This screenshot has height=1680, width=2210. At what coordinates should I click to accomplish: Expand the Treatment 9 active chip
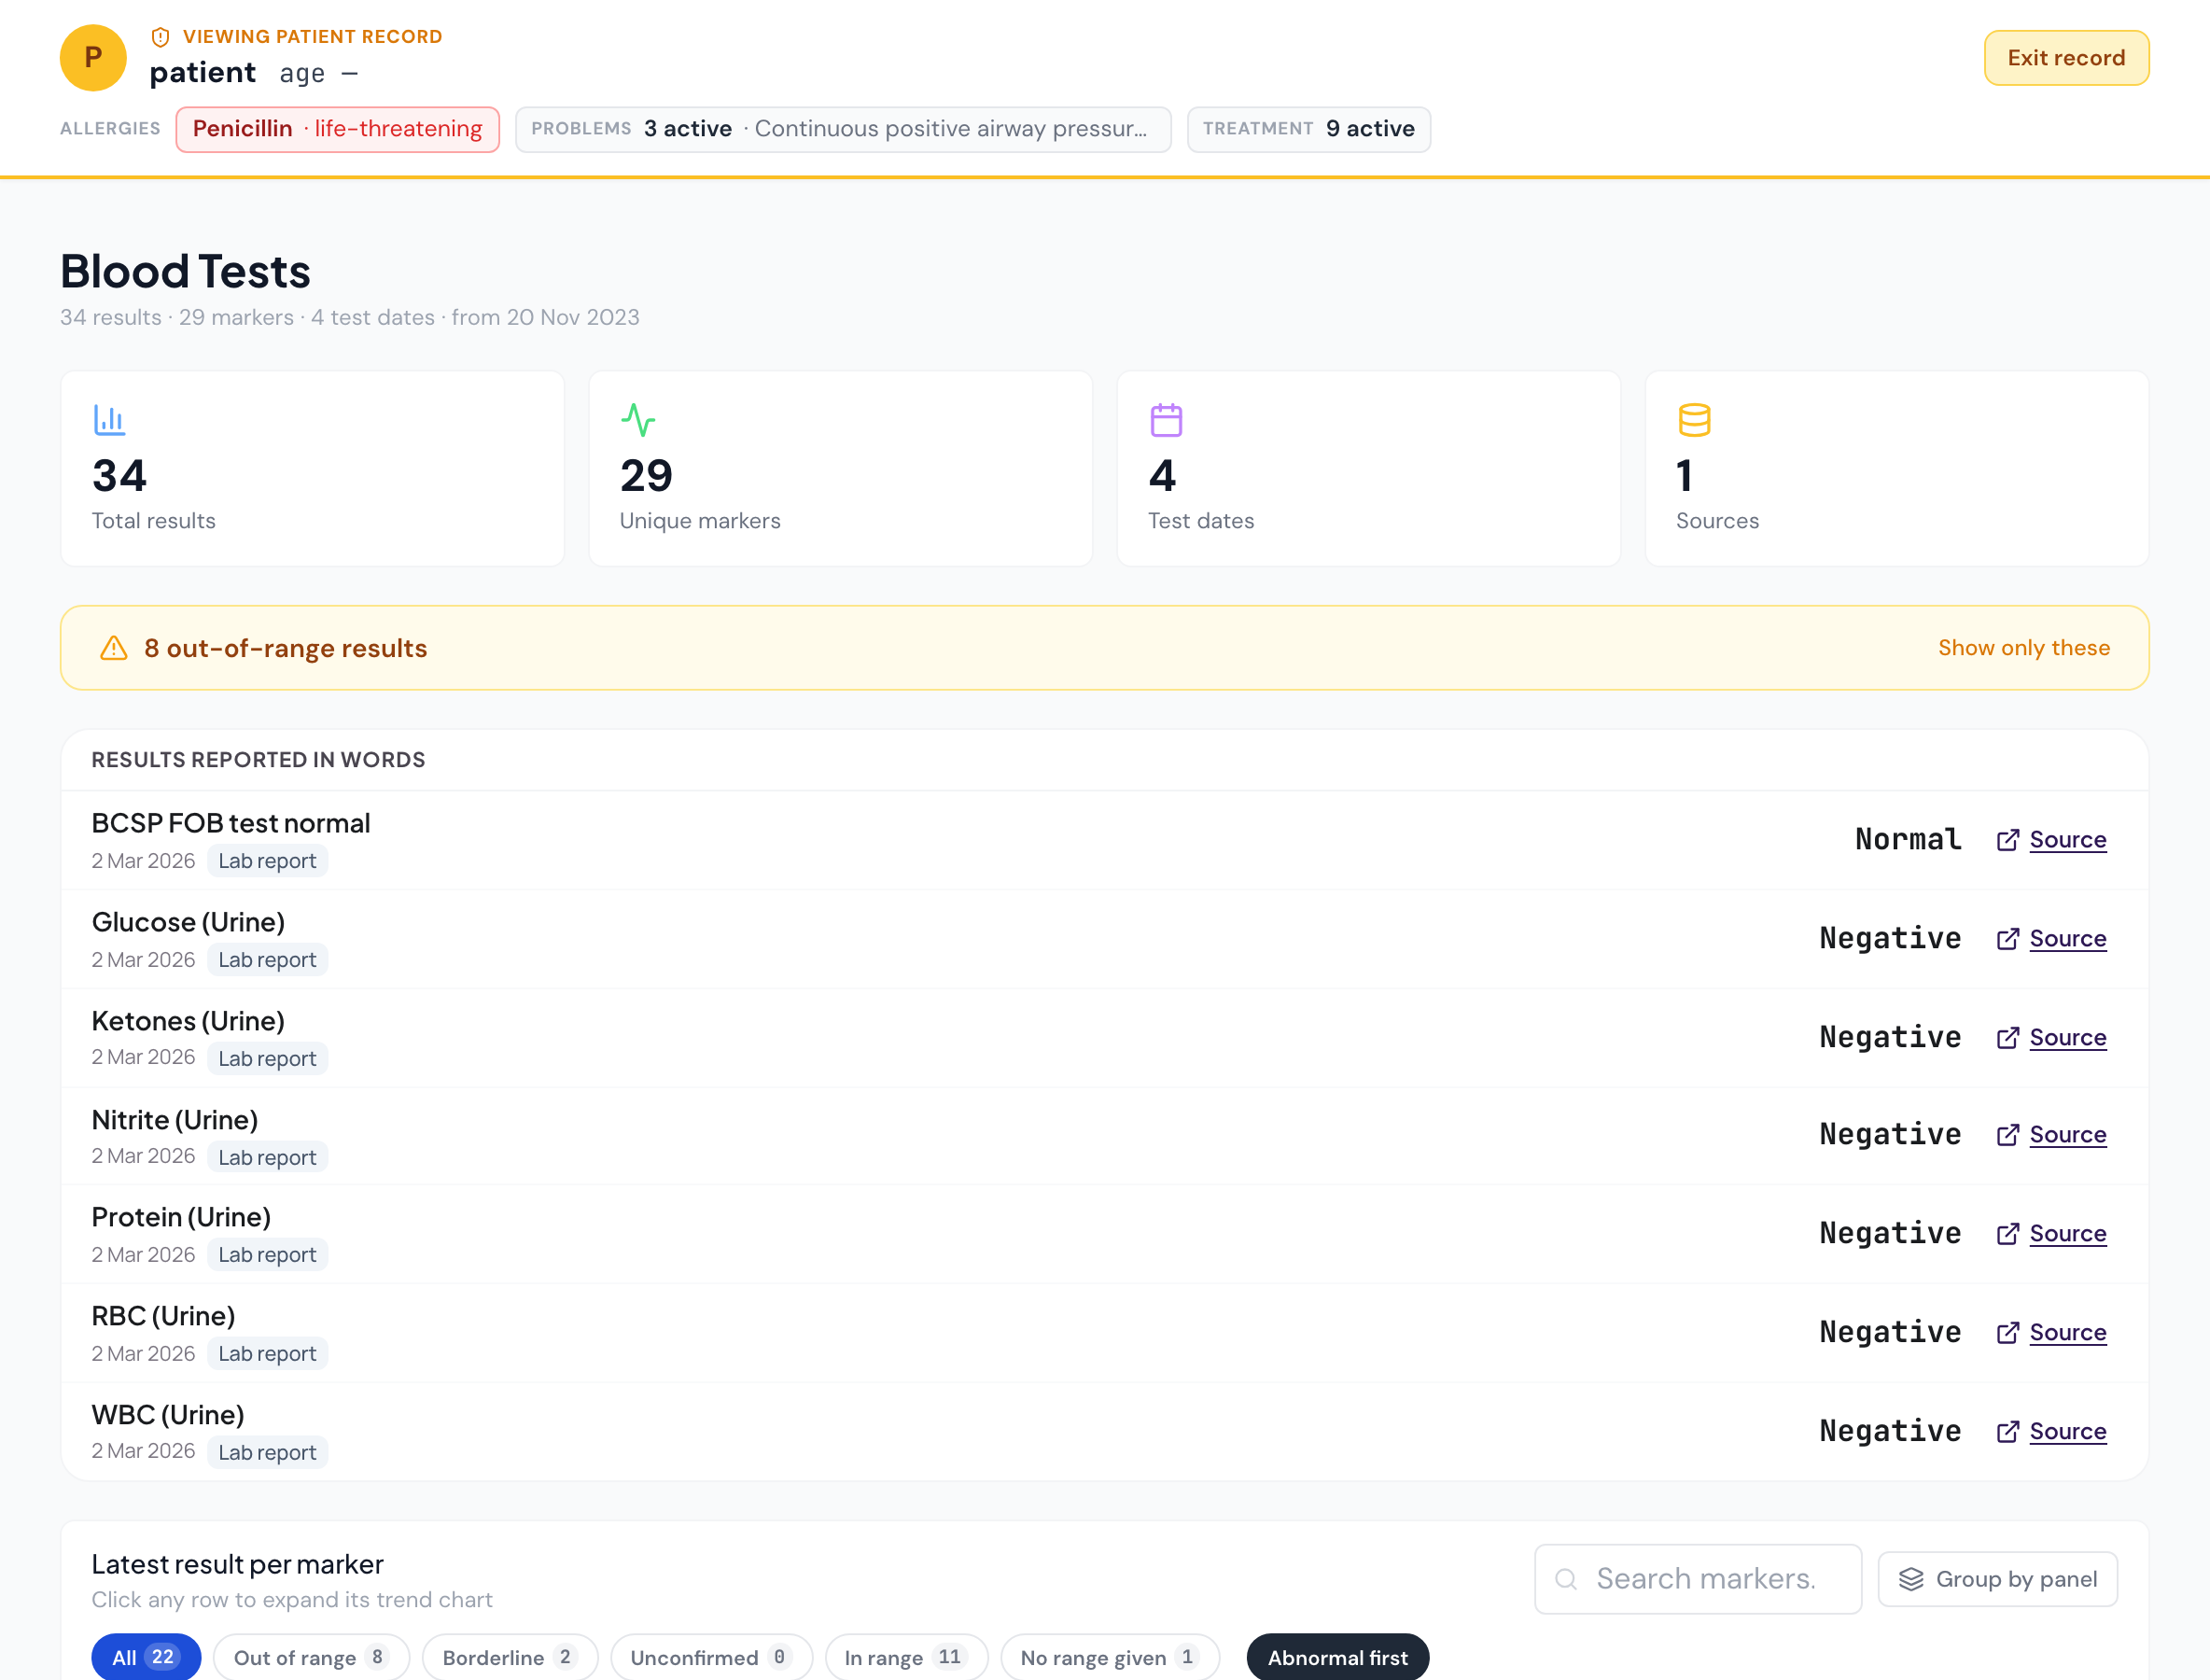click(1308, 129)
